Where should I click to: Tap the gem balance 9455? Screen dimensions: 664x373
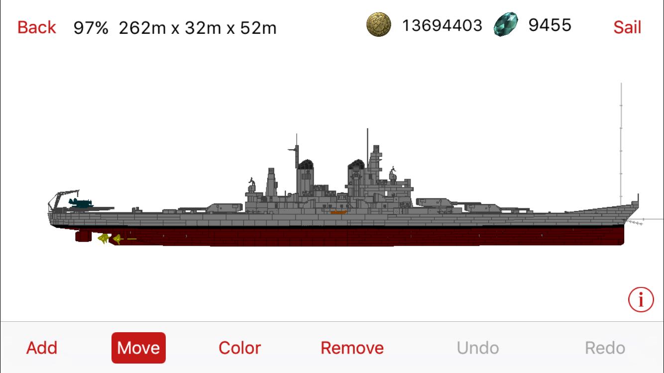[550, 25]
